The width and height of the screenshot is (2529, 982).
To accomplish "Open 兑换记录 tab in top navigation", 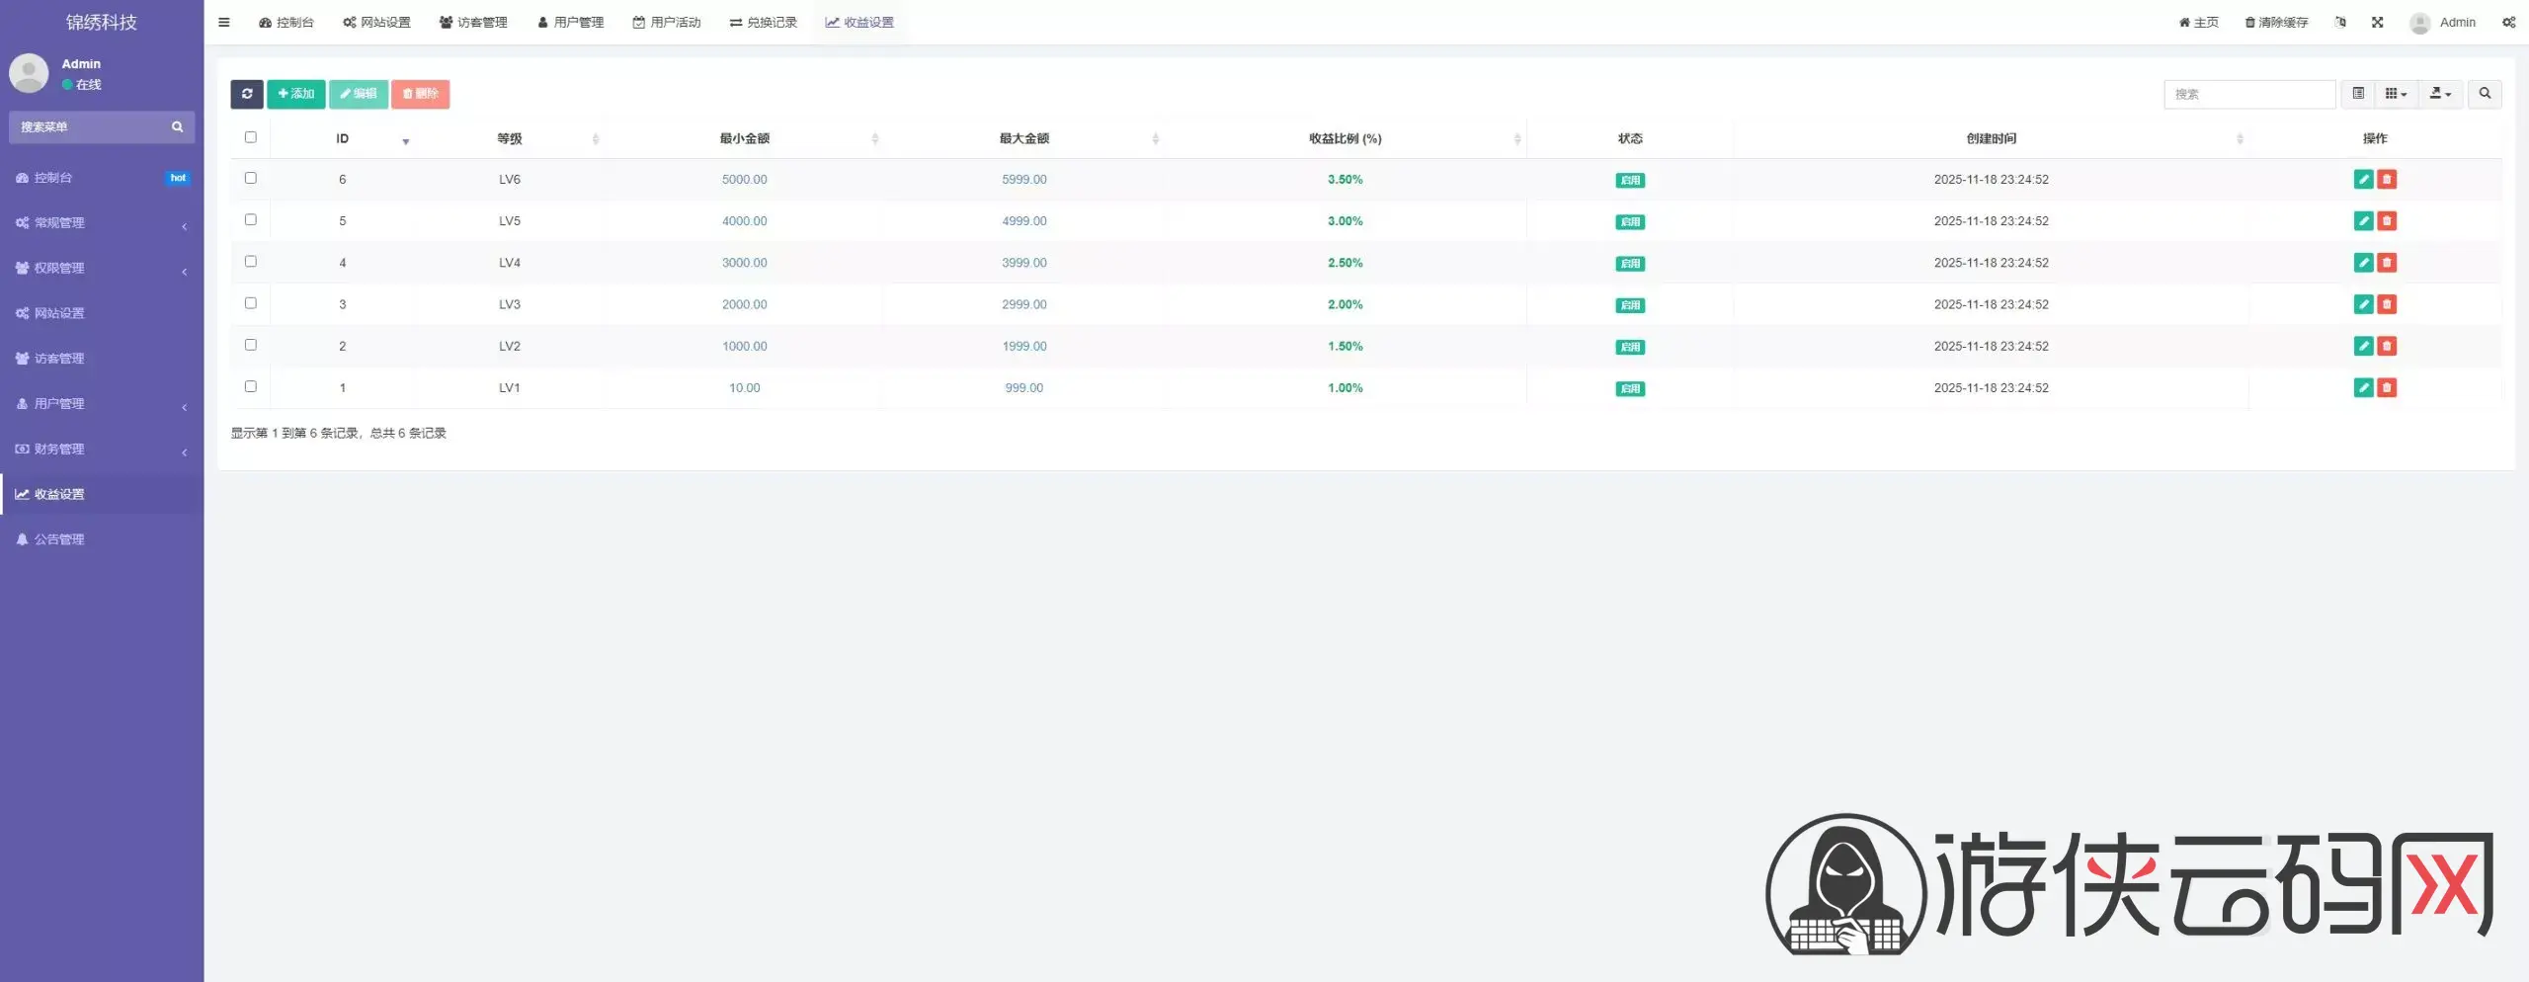I will click(x=764, y=23).
